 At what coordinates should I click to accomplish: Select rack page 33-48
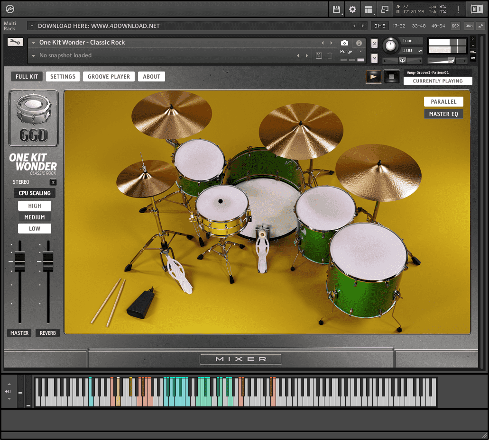pyautogui.click(x=418, y=26)
